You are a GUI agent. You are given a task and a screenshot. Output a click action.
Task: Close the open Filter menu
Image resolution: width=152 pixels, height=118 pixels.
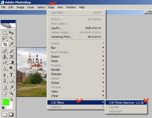51,7
